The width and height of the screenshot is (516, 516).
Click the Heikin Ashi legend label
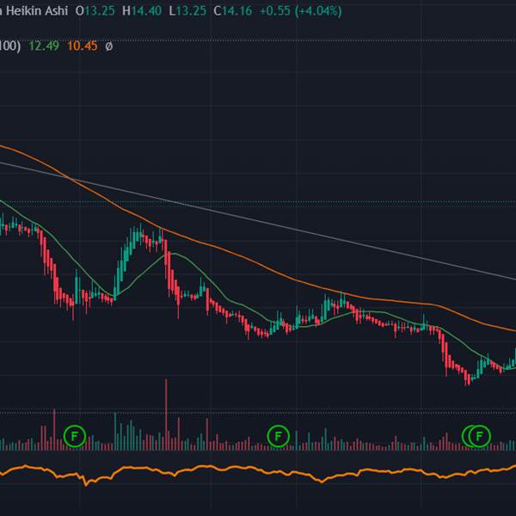point(37,11)
